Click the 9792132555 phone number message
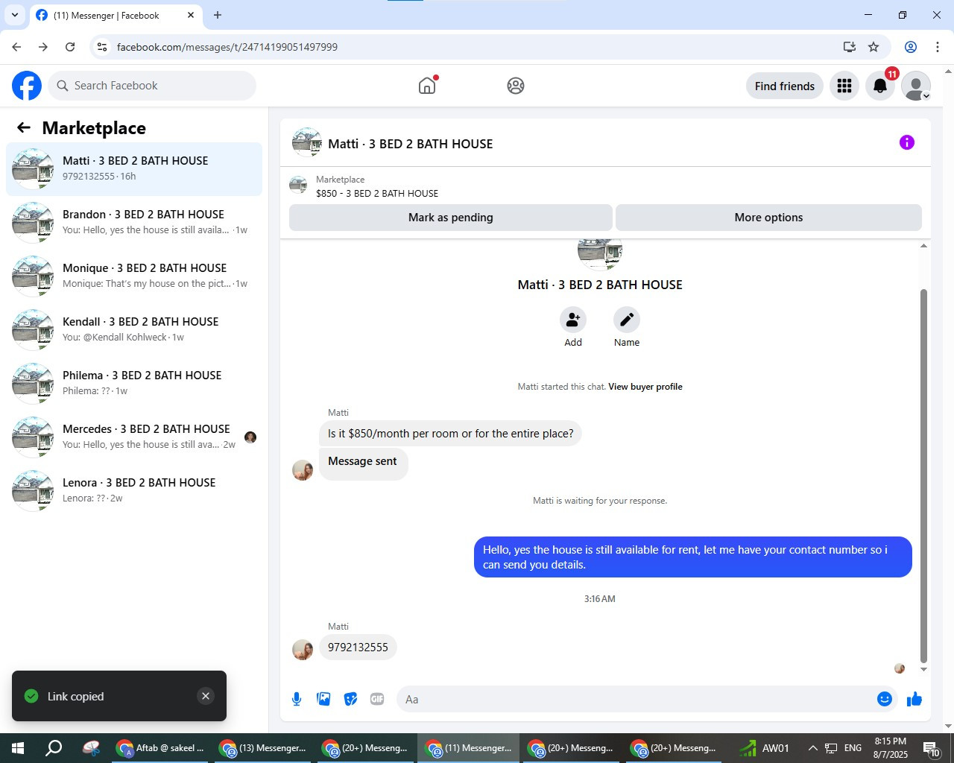This screenshot has width=954, height=763. click(358, 648)
